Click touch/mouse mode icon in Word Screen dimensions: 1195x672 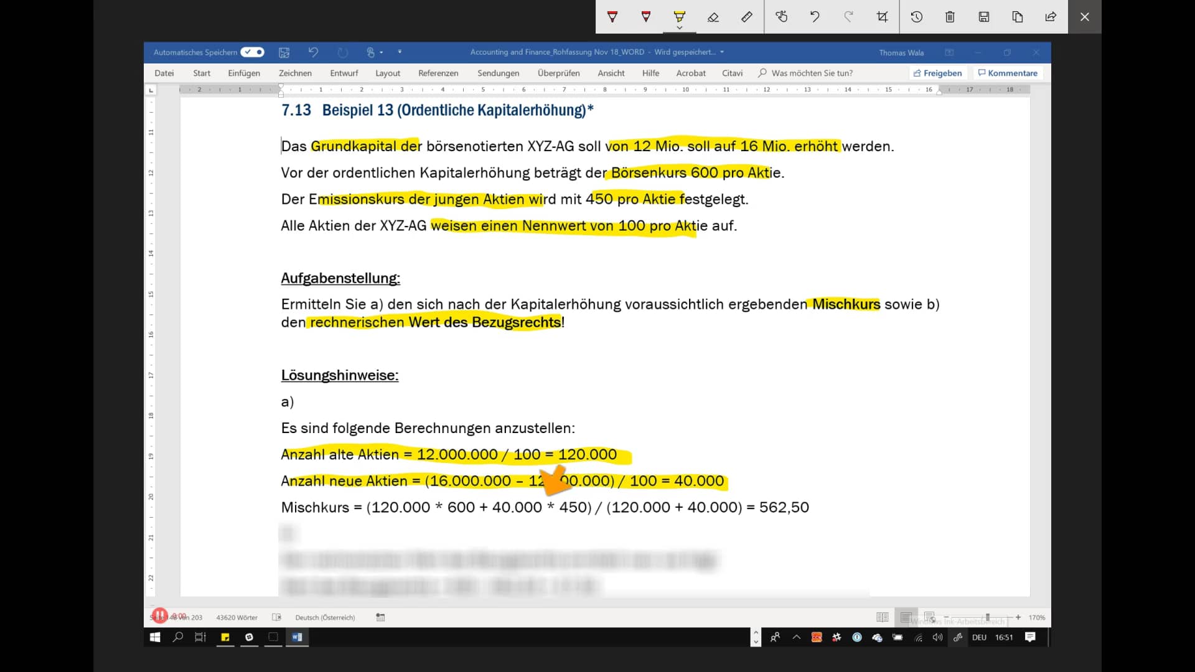pyautogui.click(x=371, y=52)
